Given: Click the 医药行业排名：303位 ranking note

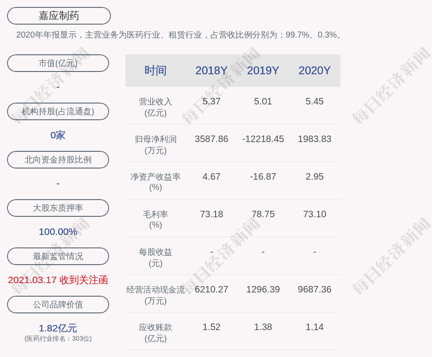Looking at the screenshot, I should (x=58, y=338).
